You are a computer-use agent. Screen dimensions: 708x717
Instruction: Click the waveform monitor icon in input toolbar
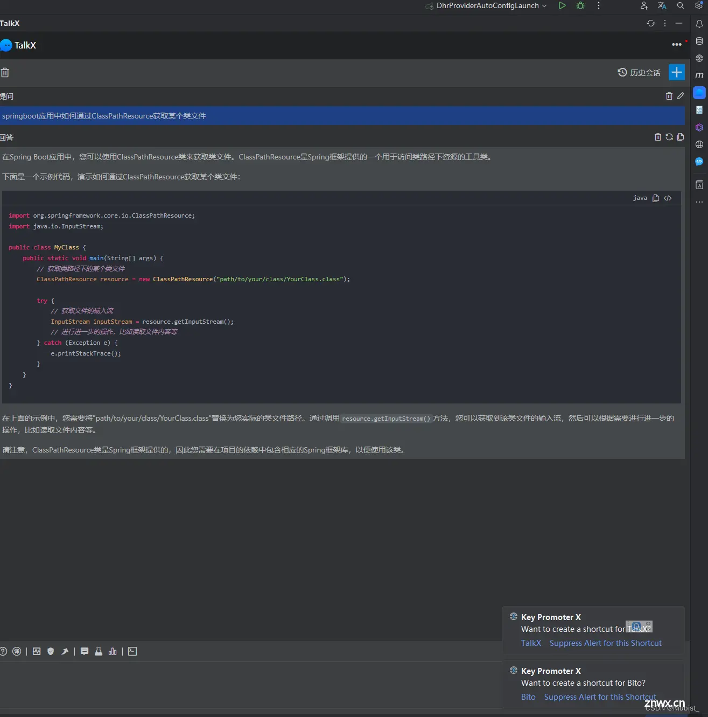pos(37,651)
